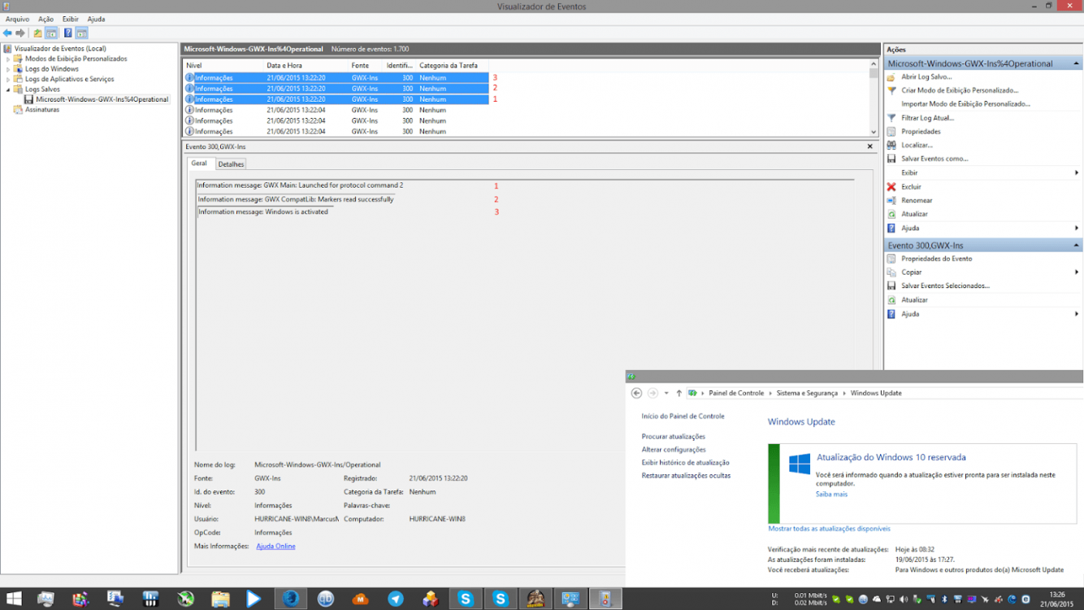Select the Visualizador de Eventos (Local) root node
Viewport: 1084px width, 610px height.
click(x=60, y=49)
